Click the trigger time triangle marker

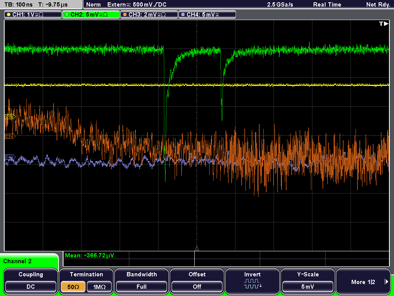coord(197,249)
